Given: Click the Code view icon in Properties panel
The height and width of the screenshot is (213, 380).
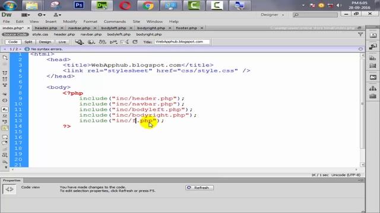Looking at the screenshot, I should tap(9, 189).
